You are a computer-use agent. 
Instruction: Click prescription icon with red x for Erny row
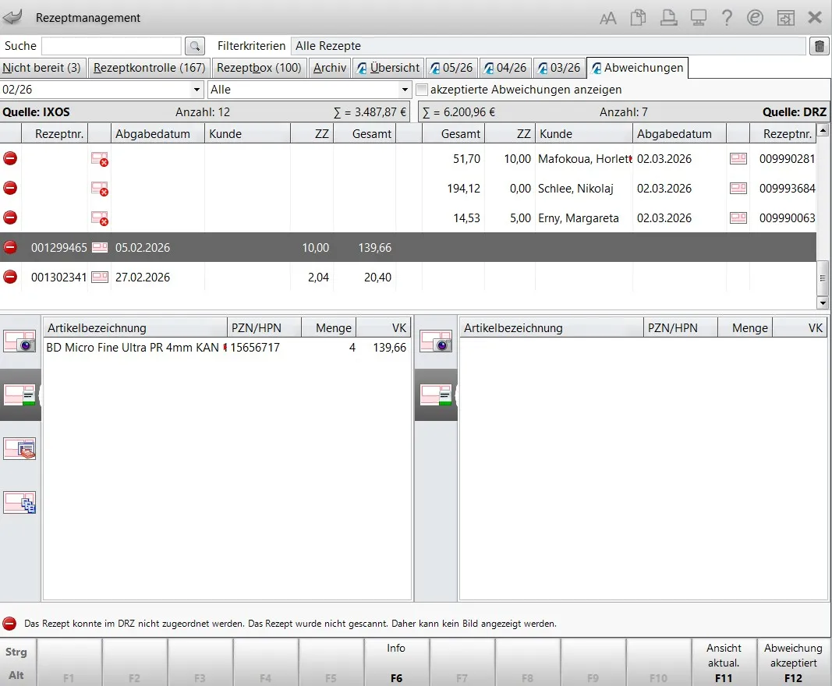point(100,218)
